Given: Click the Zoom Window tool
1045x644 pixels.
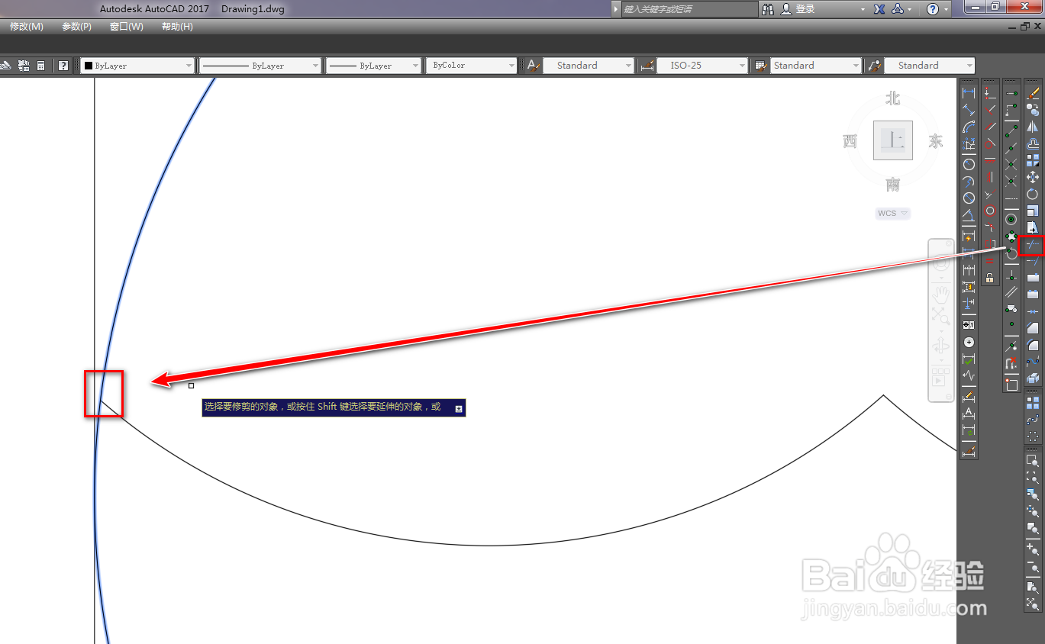Looking at the screenshot, I should pos(1033,460).
